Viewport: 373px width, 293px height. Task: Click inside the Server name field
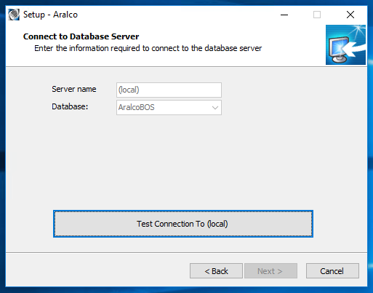[169, 90]
